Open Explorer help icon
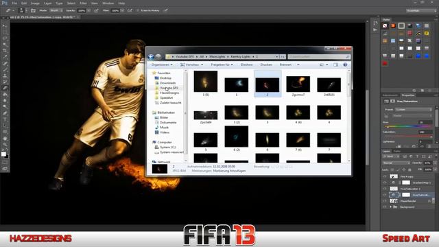439x247 pixels. (345, 64)
